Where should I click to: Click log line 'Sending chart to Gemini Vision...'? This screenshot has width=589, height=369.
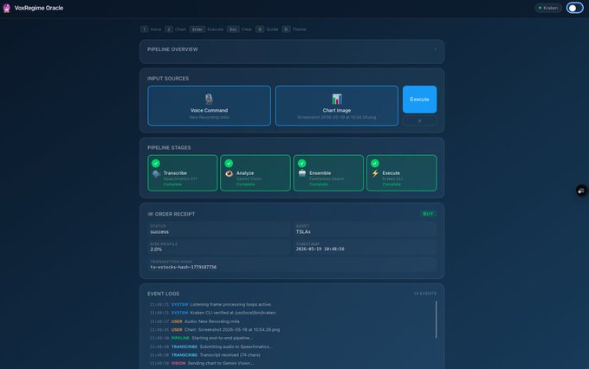click(x=221, y=363)
